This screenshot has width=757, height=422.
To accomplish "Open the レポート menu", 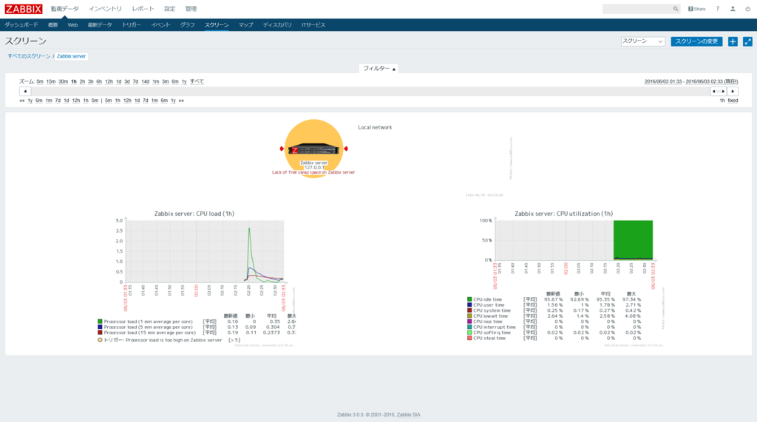I will [143, 9].
